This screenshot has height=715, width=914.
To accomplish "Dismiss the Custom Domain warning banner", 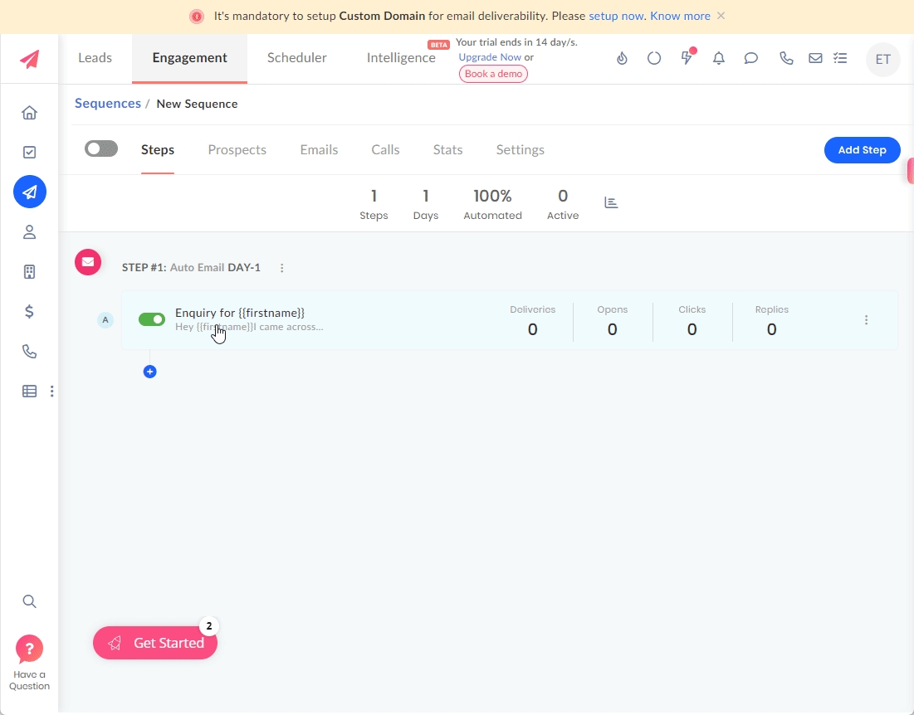I will [x=721, y=16].
